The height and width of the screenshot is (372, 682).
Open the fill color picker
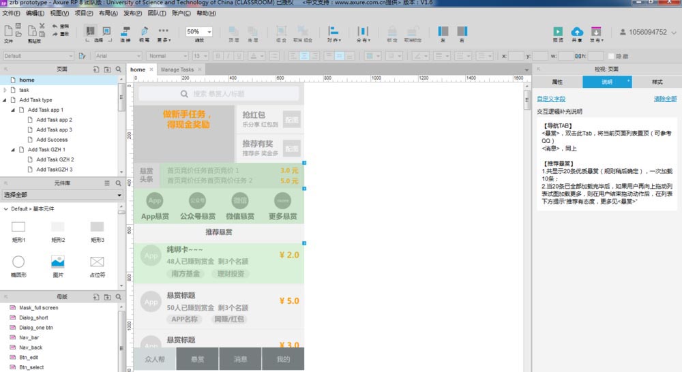[372, 56]
